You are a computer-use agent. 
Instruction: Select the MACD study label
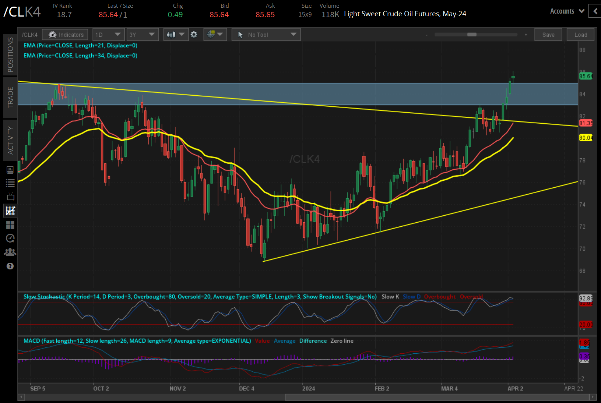click(137, 341)
